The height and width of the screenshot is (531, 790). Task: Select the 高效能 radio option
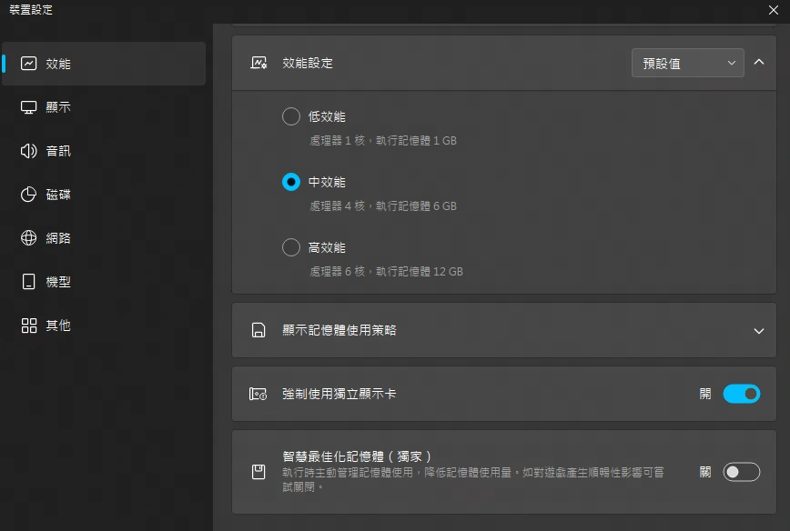click(291, 247)
